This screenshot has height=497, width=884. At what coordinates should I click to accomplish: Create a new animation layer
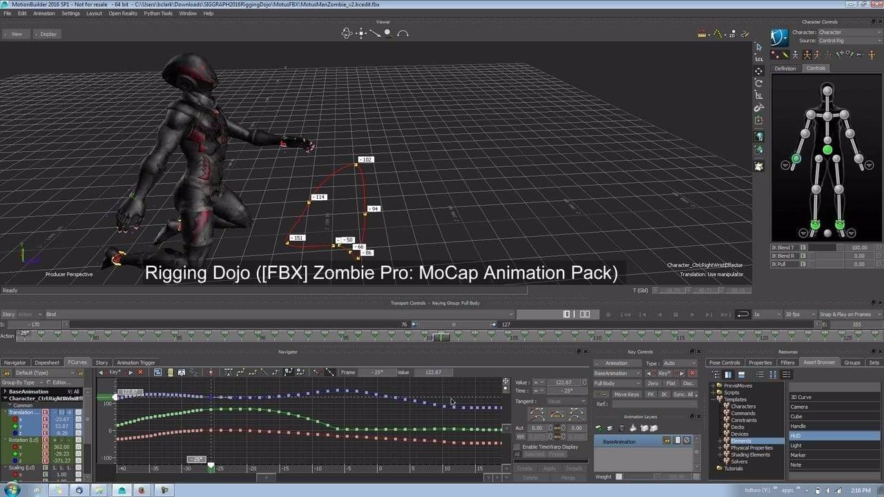[597, 427]
